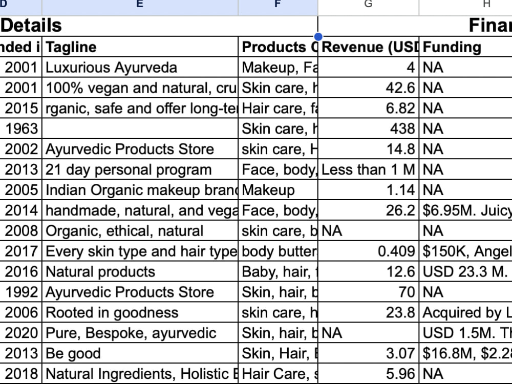The image size is (512, 384).
Task: Select column F header
Action: (x=278, y=8)
